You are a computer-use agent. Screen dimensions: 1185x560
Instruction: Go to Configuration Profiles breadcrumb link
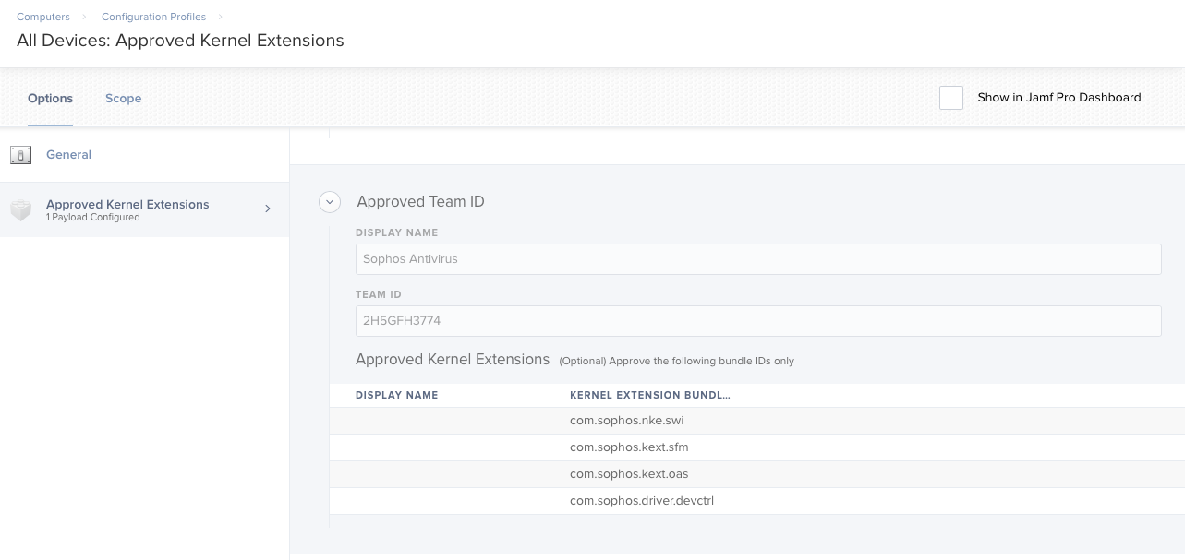coord(154,17)
